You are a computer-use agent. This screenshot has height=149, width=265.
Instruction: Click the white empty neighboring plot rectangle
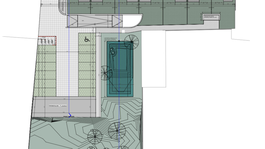[153, 58]
